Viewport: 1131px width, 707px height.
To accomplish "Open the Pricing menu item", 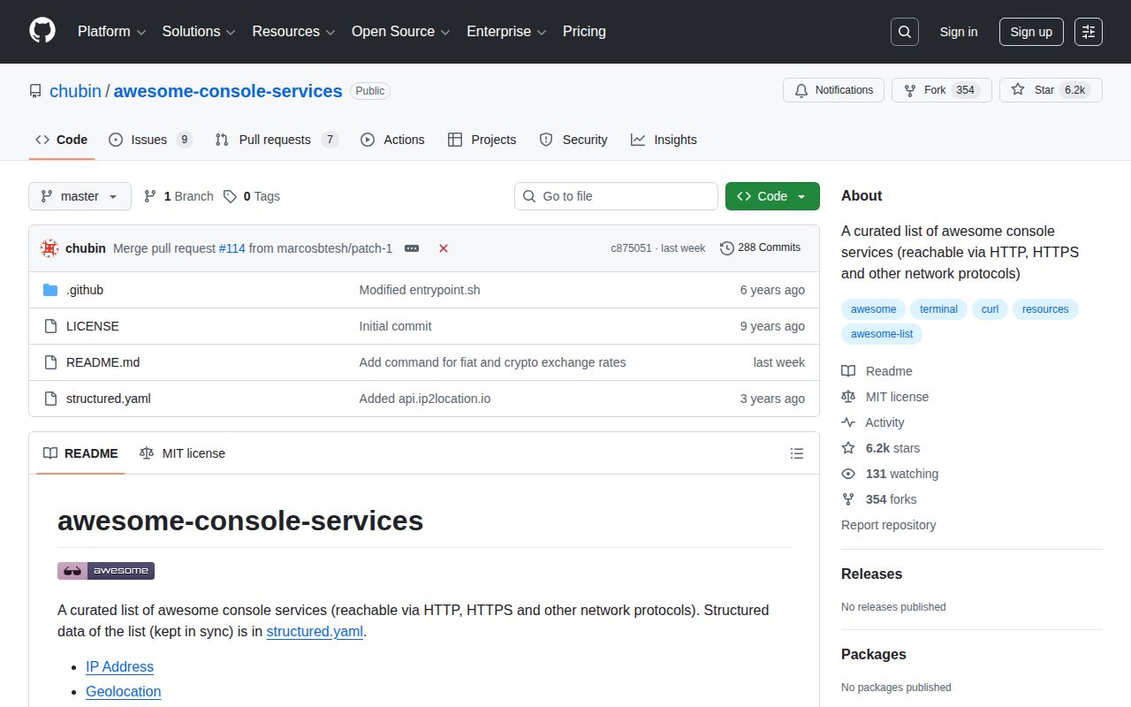I will click(x=584, y=31).
